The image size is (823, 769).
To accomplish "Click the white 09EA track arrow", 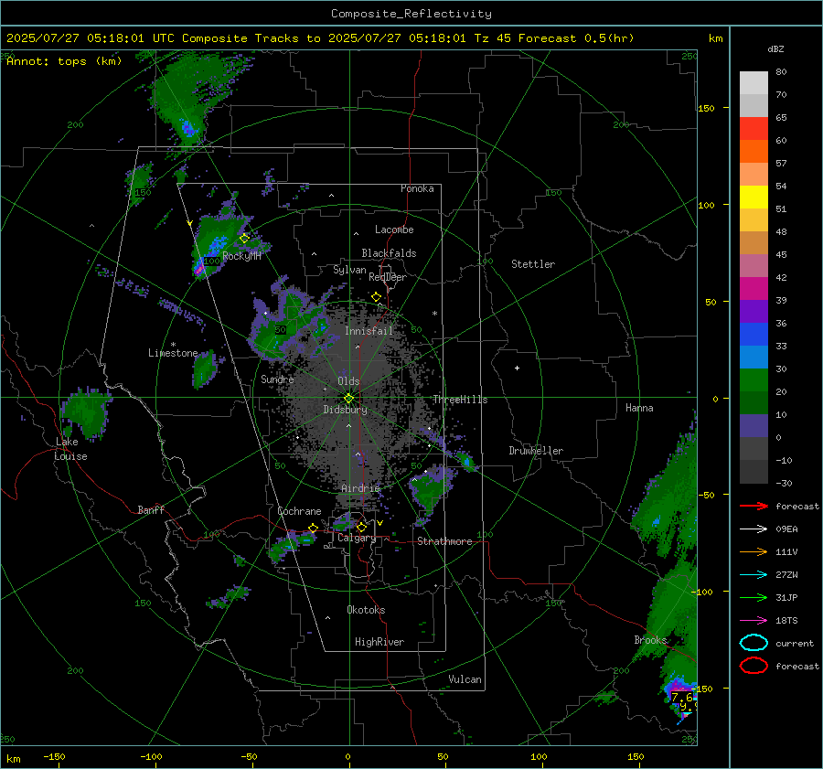I will (x=754, y=529).
